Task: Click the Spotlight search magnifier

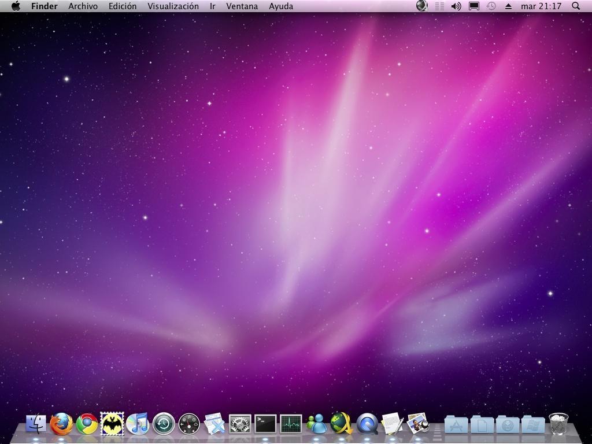Action: tap(576, 6)
